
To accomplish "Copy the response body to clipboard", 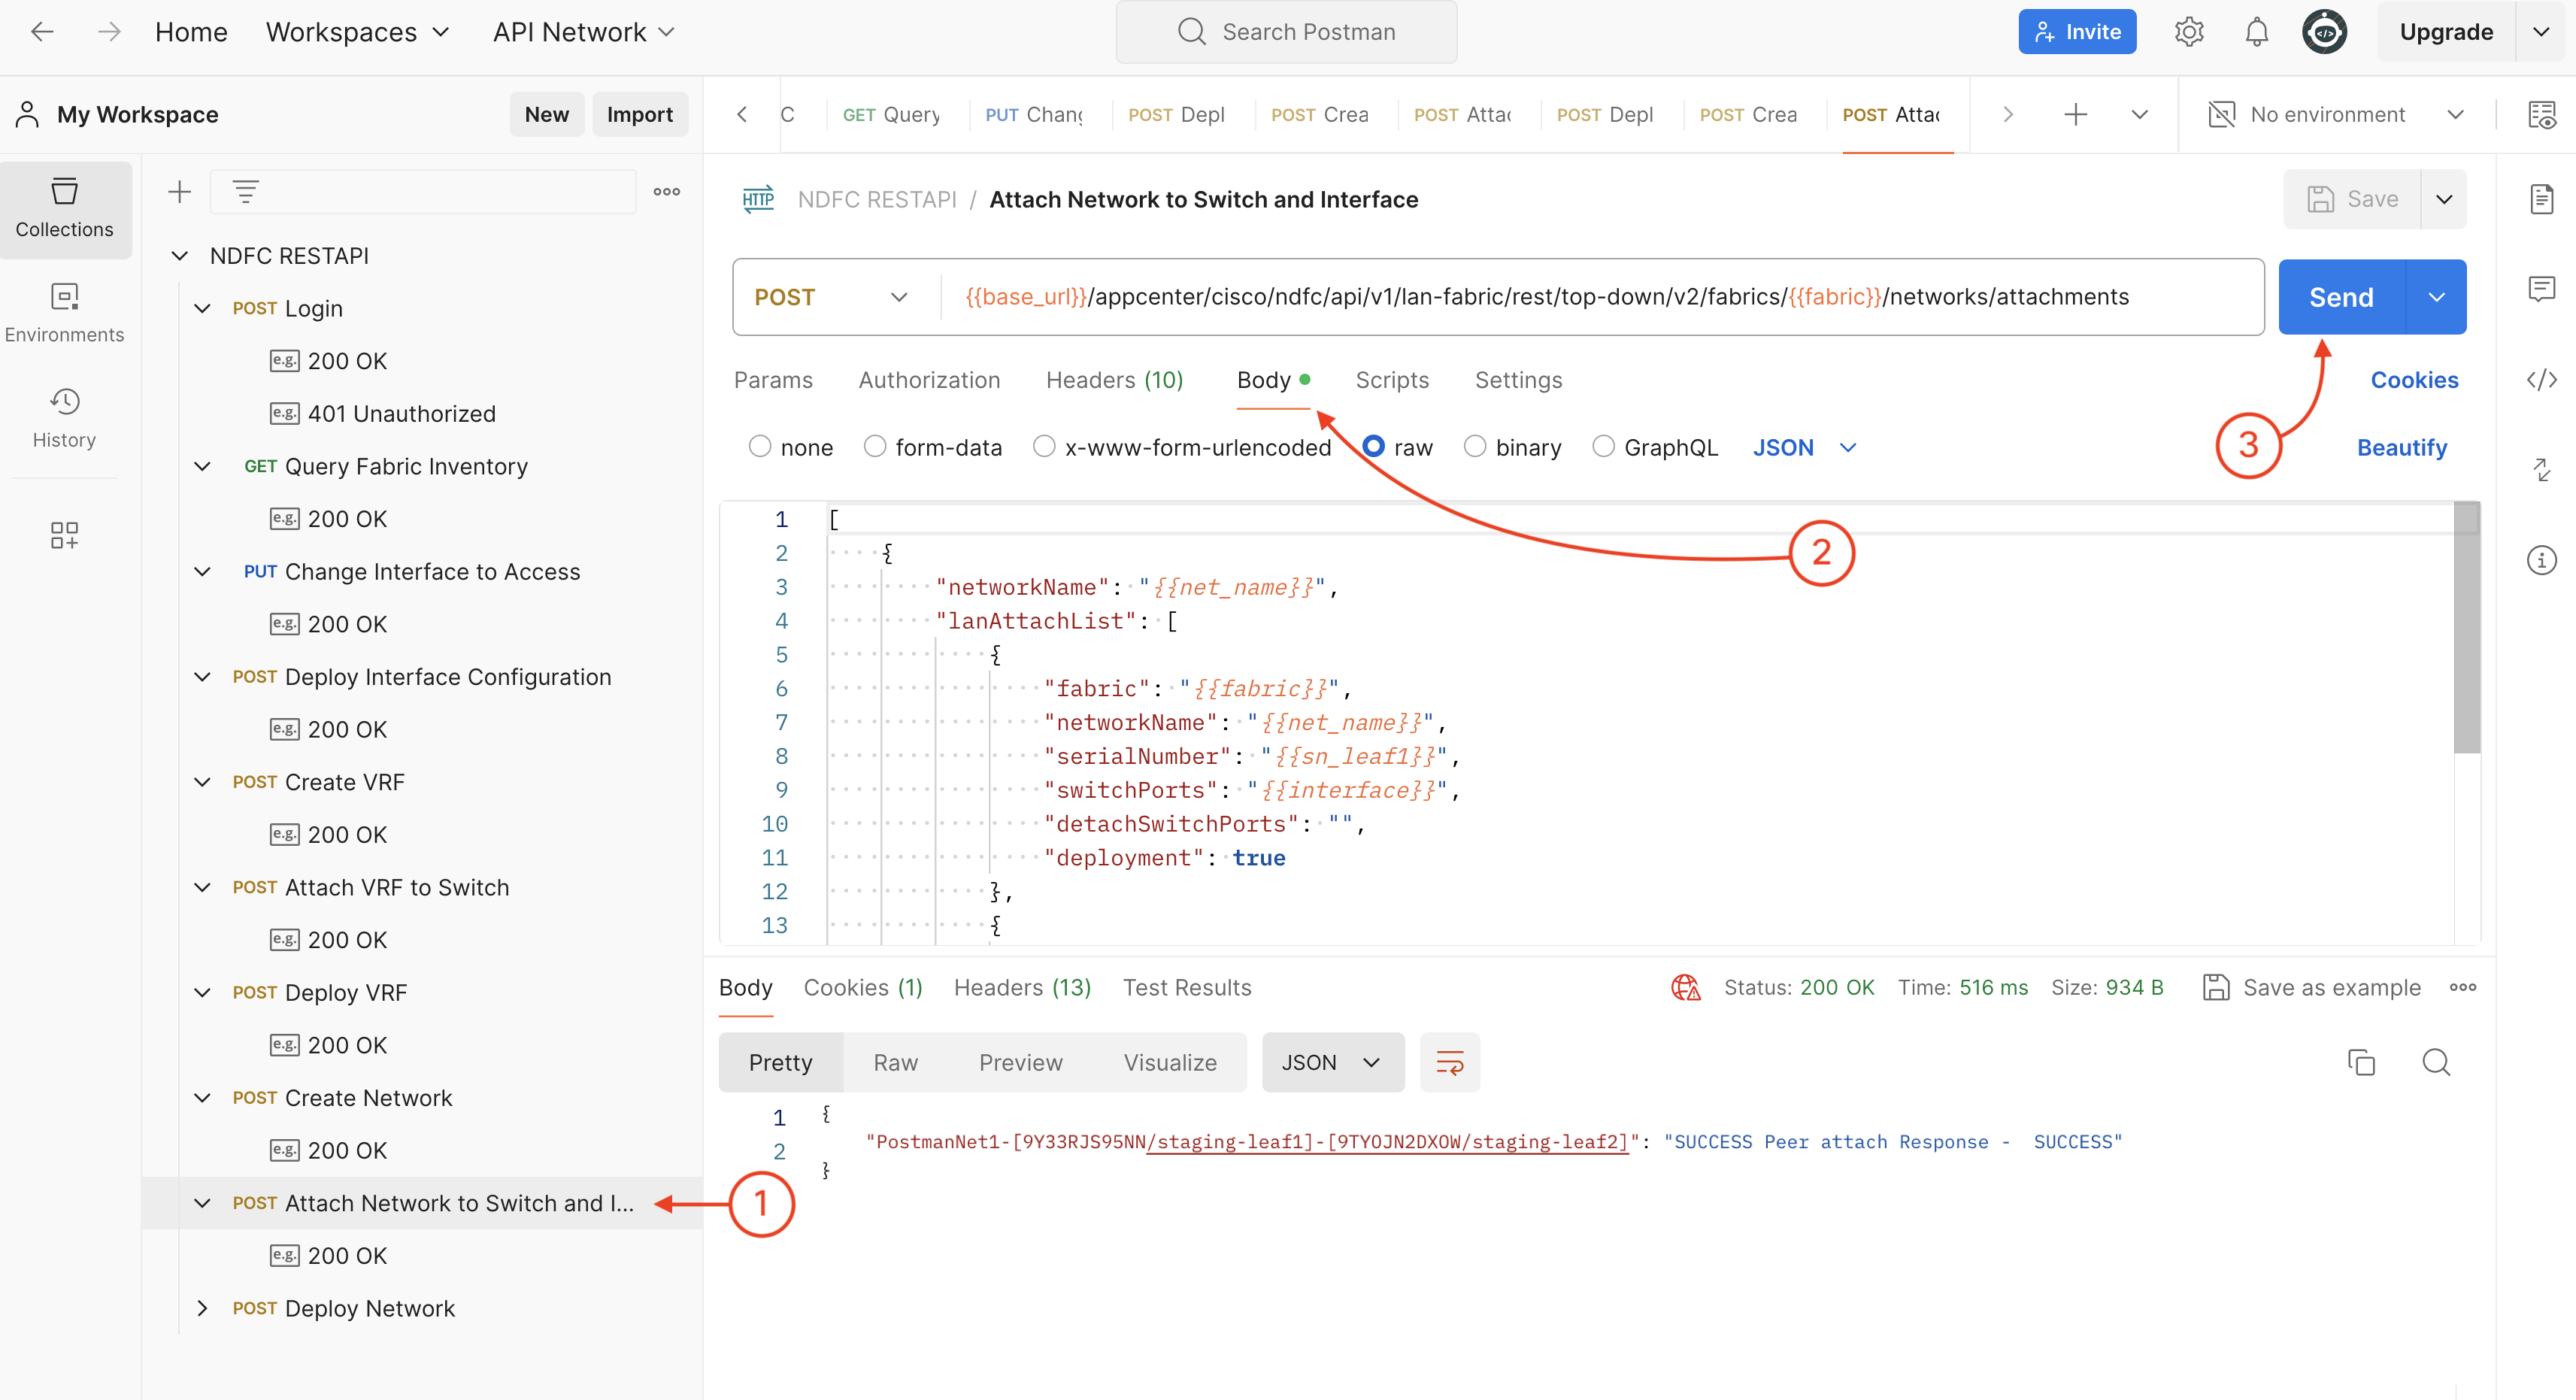I will [x=2360, y=1062].
